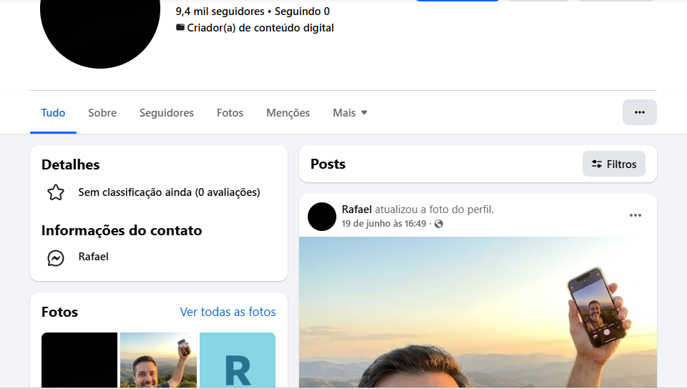This screenshot has width=687, height=389.
Task: Click Sem classificação ainda (0 avaliações) text
Action: (169, 192)
